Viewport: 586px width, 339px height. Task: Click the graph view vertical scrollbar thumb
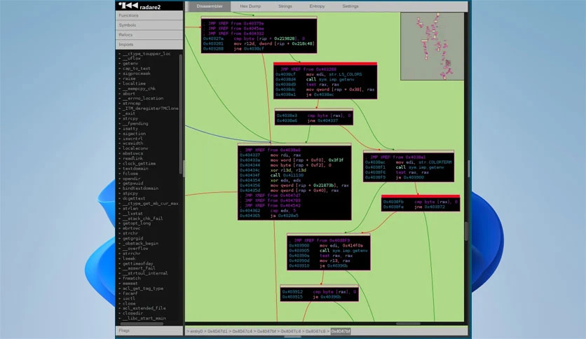point(466,231)
